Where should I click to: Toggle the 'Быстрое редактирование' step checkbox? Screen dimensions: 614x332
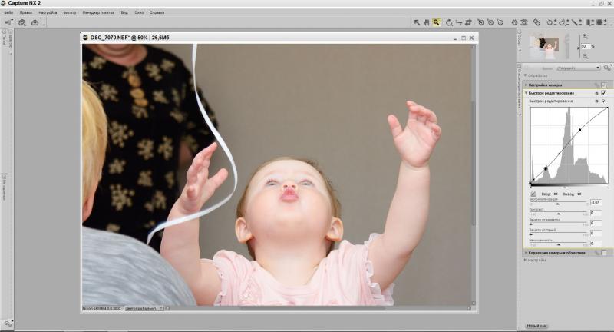(603, 93)
